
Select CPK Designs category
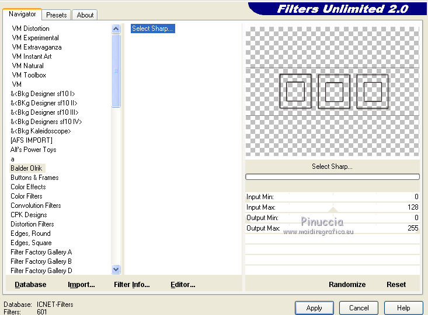[29, 215]
